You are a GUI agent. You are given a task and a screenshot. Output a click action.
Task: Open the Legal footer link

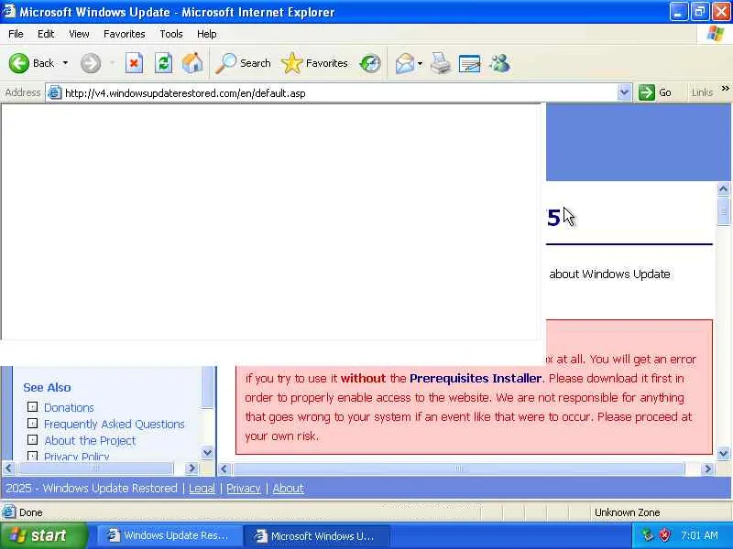tap(202, 489)
